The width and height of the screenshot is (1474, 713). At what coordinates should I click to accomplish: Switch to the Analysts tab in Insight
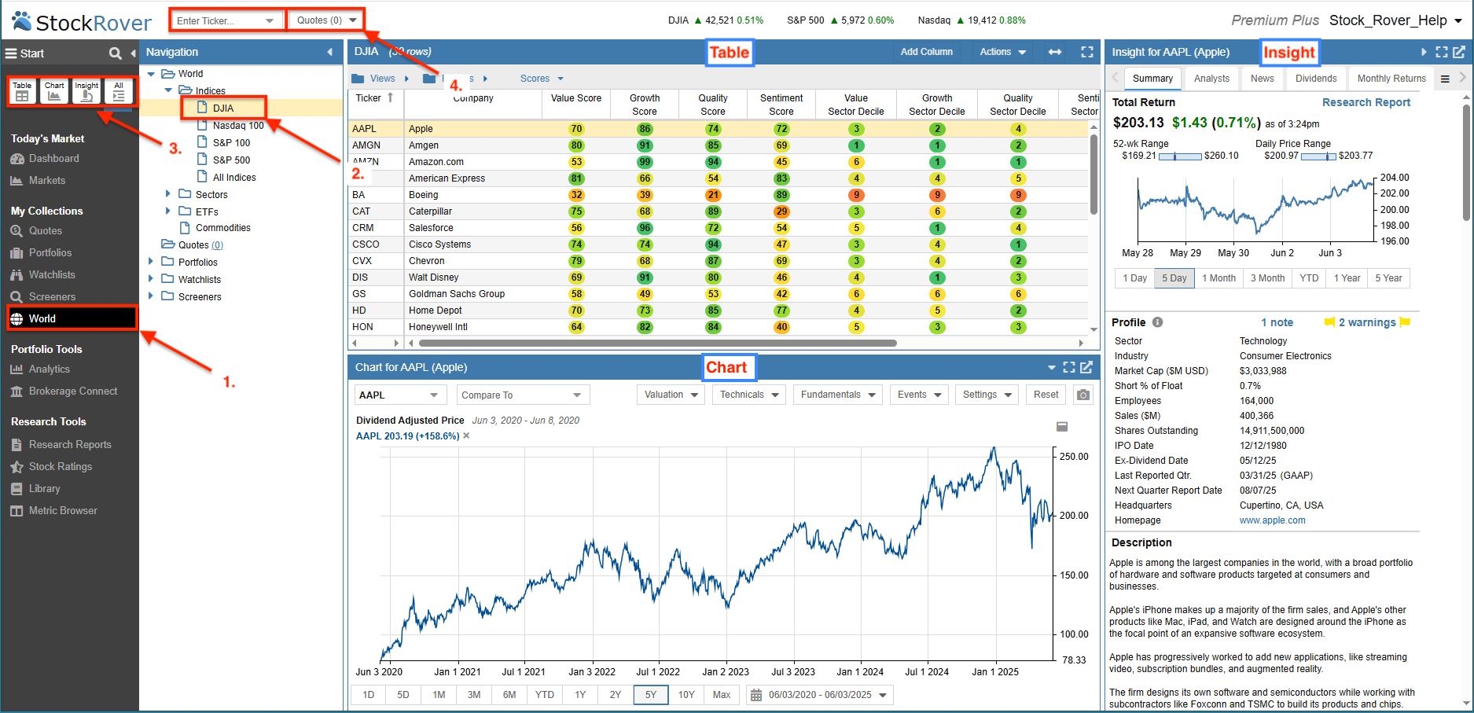pyautogui.click(x=1211, y=79)
